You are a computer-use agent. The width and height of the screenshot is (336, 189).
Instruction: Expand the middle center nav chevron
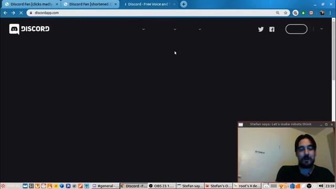(175, 29)
